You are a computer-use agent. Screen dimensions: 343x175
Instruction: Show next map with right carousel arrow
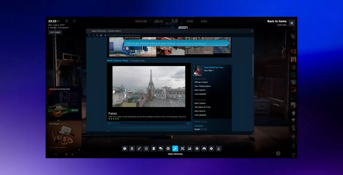tap(188, 124)
